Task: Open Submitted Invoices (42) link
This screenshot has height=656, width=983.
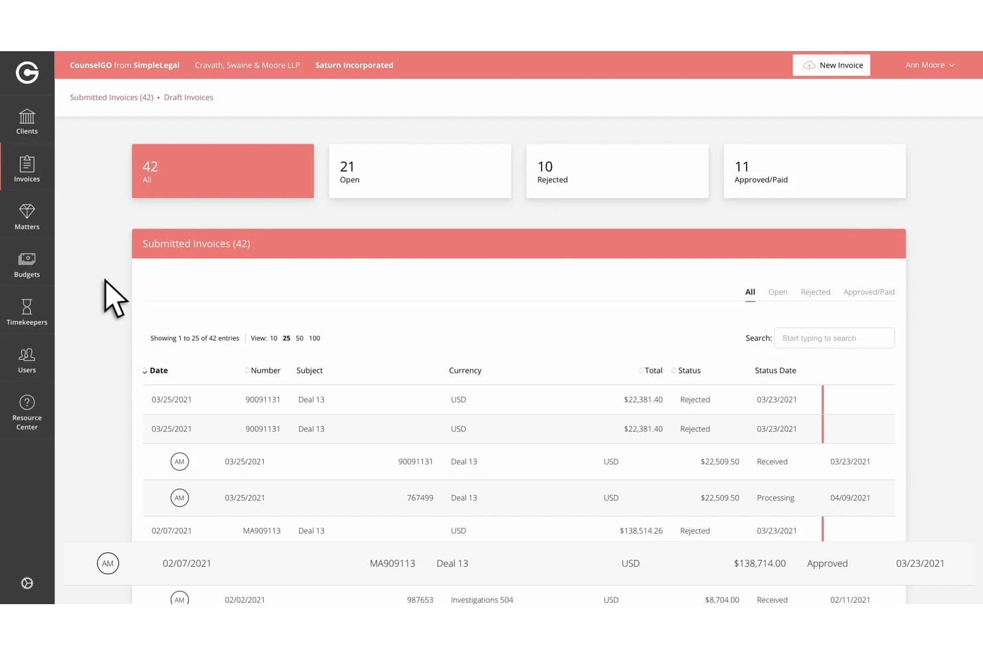Action: [x=112, y=97]
